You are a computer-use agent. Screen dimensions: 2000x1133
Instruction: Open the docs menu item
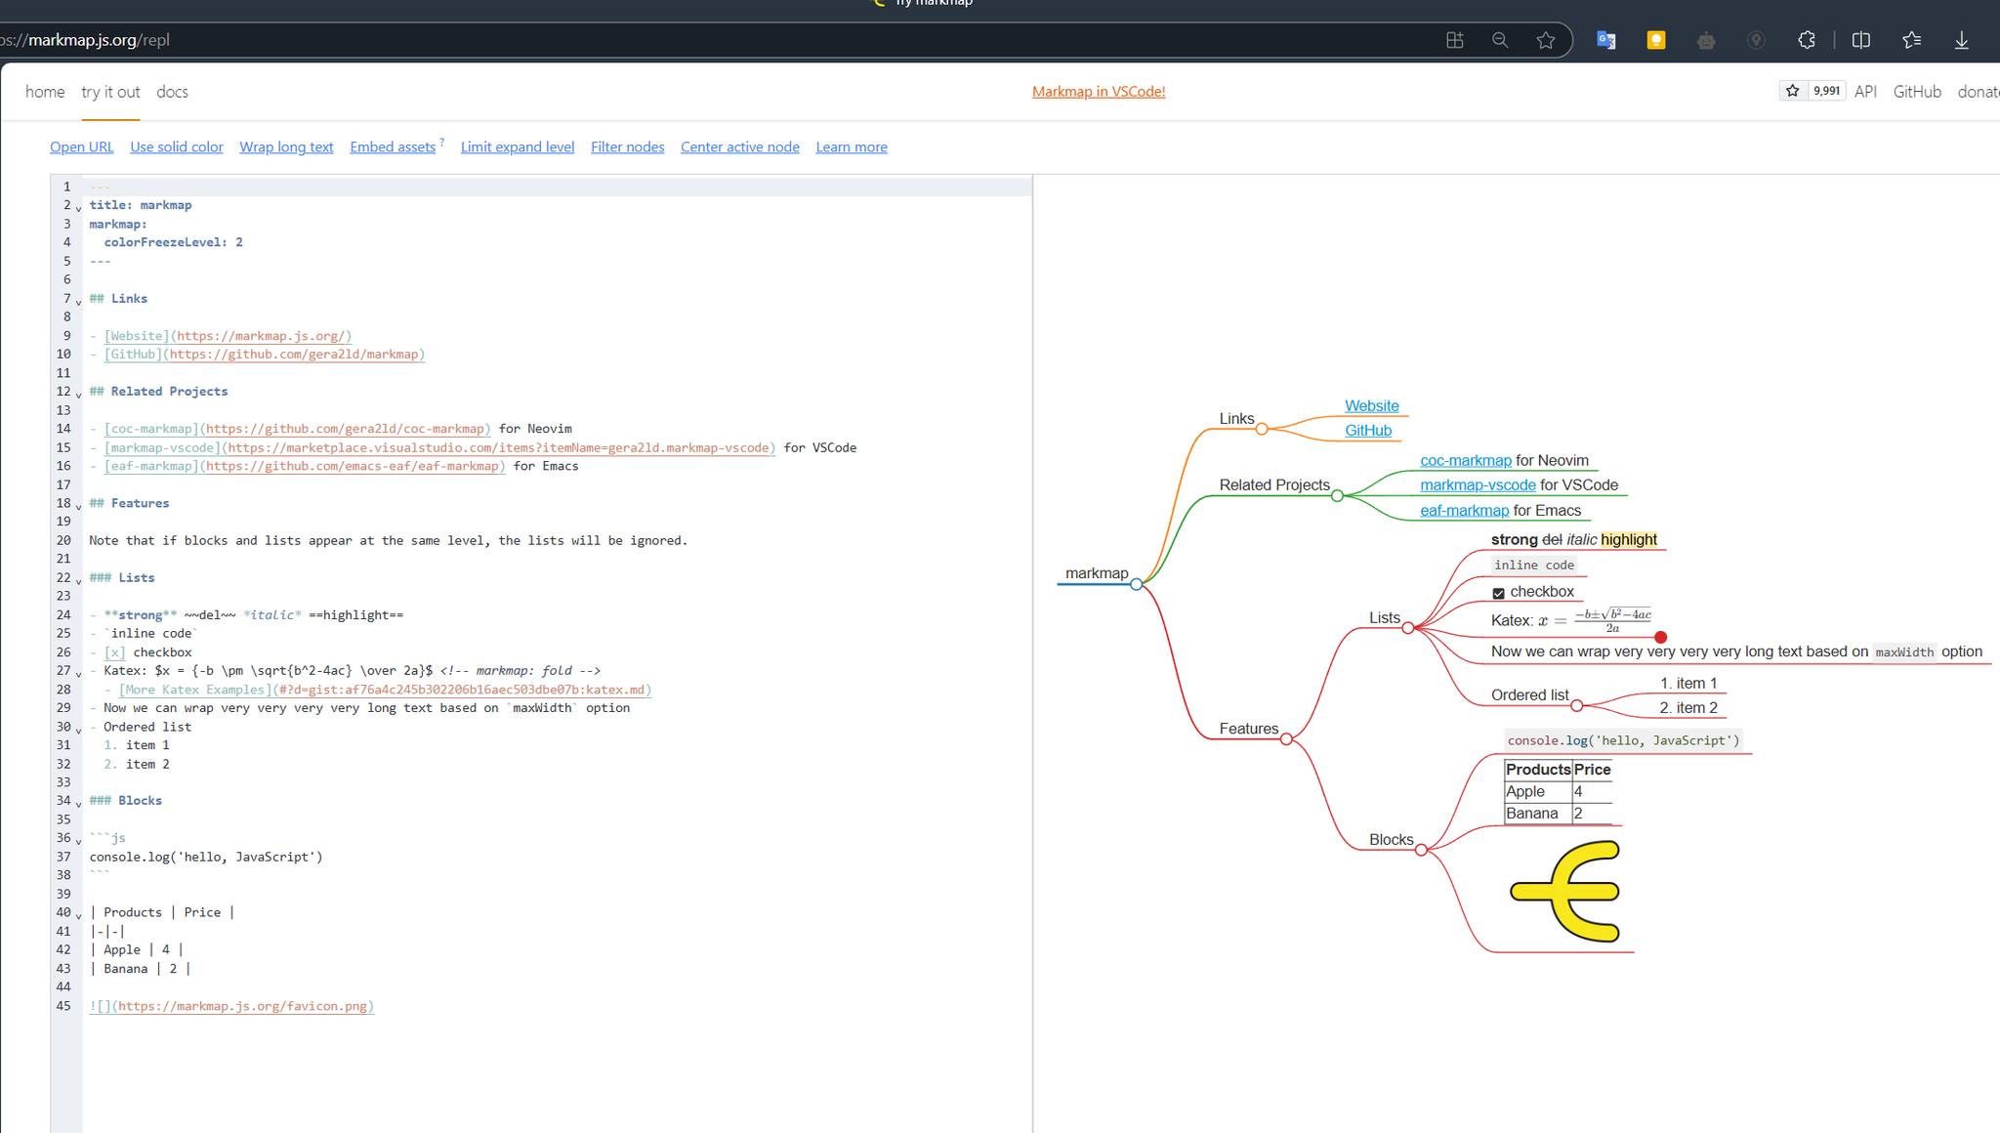point(170,91)
